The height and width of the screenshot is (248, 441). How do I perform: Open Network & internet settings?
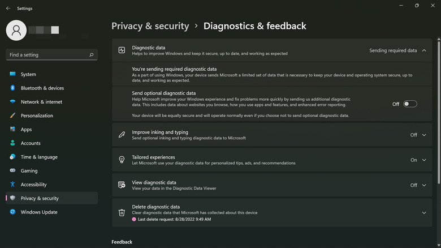point(41,102)
